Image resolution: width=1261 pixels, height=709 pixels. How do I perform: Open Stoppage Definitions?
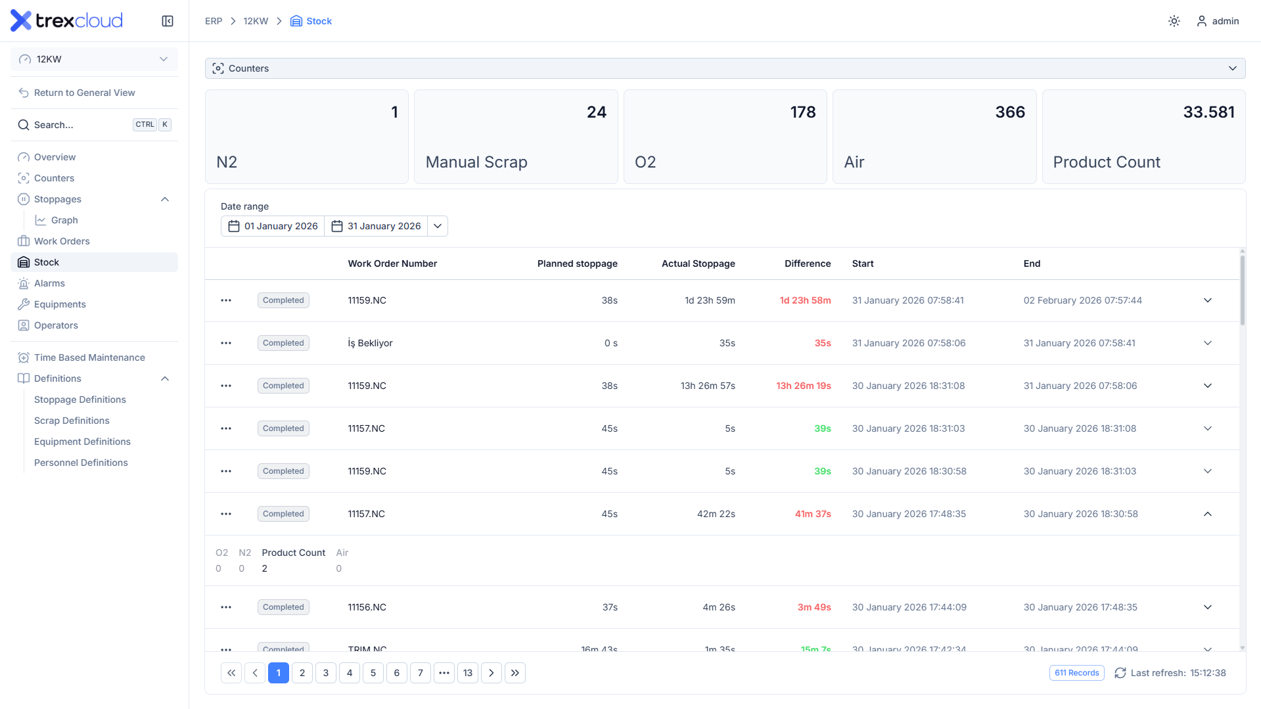pyautogui.click(x=80, y=400)
